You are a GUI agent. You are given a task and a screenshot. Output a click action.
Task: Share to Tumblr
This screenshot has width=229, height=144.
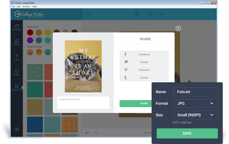point(144,78)
